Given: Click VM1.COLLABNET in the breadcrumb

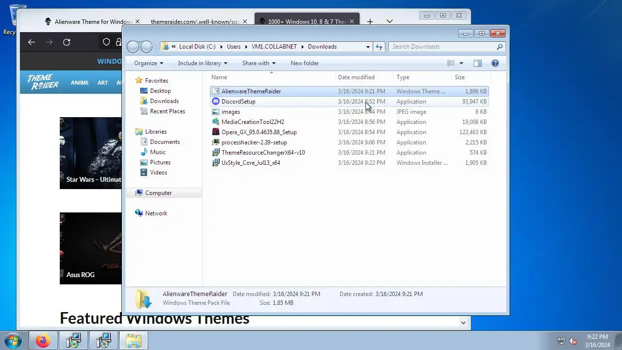Looking at the screenshot, I should 274,47.
